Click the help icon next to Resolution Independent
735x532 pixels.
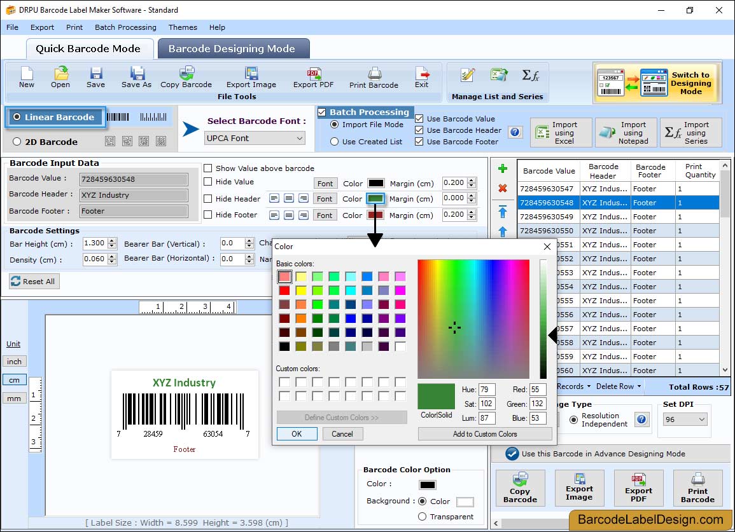click(641, 419)
